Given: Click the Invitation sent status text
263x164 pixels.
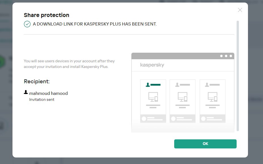Looking at the screenshot, I should (42, 99).
